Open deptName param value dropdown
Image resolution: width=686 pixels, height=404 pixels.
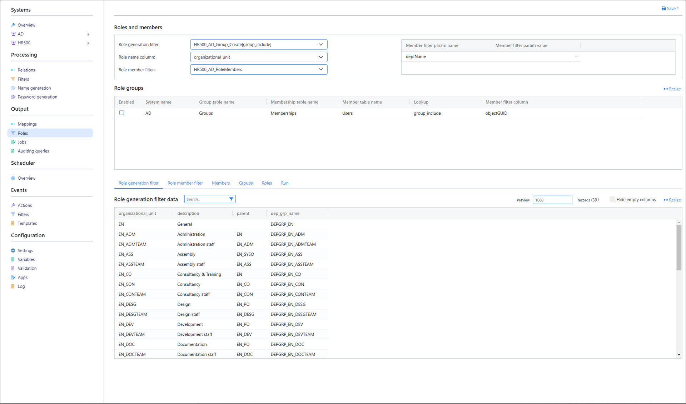click(x=576, y=56)
